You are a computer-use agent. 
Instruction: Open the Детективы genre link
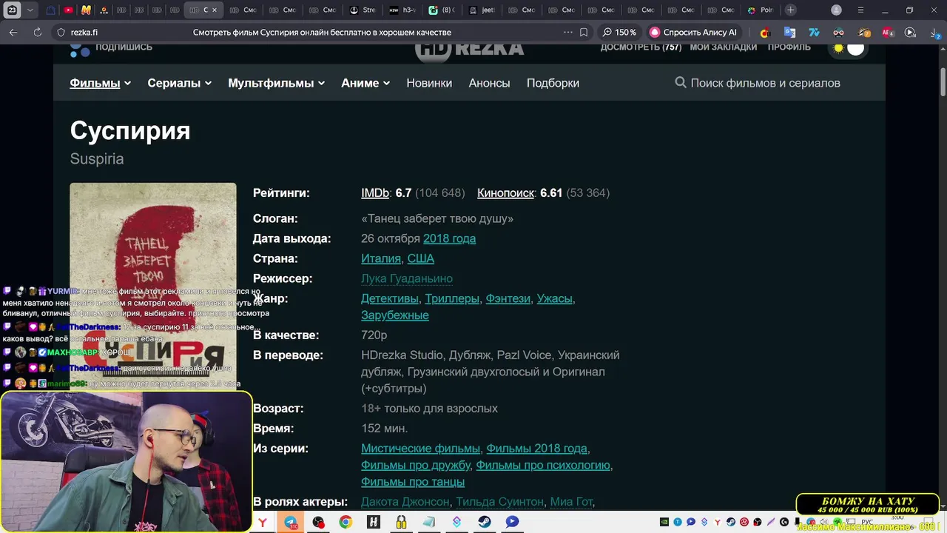coord(390,299)
